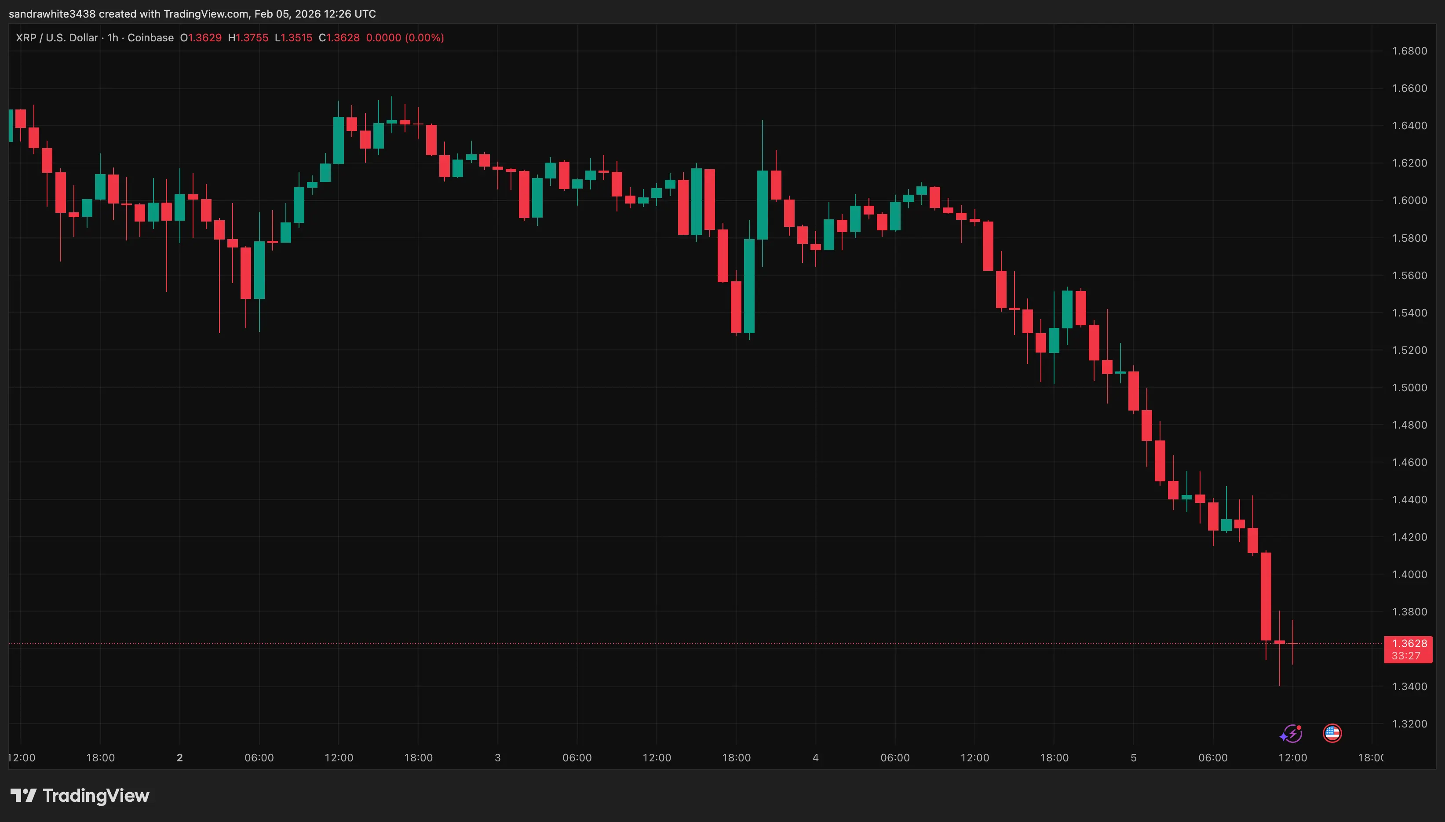Screen dimensions: 1445x822
Task: Click the open value O1.3629
Action: (x=201, y=38)
